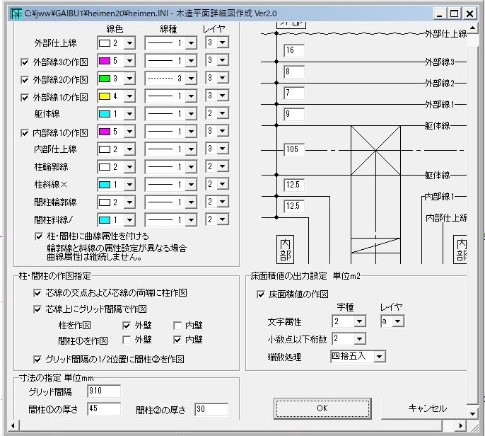This screenshot has width=485, height=436.
Task: Click the vertical scrollbar down arrow
Action: [472, 413]
